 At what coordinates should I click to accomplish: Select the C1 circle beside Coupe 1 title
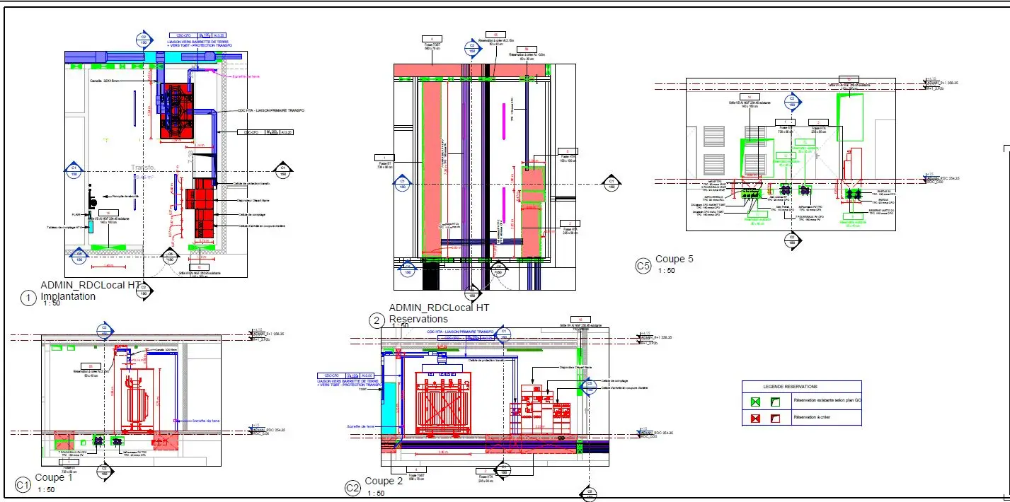[23, 485]
